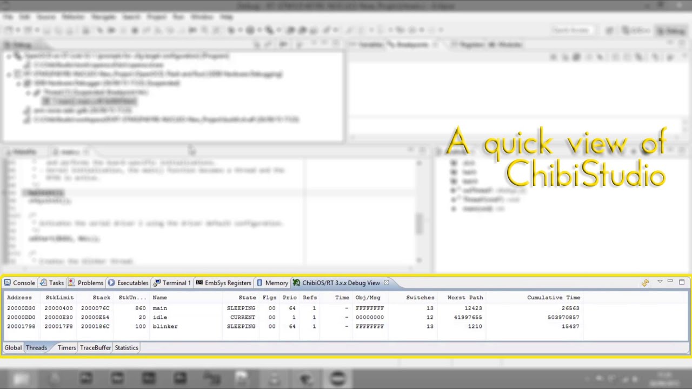
Task: Open the Statistics sub-tab
Action: [x=126, y=347]
